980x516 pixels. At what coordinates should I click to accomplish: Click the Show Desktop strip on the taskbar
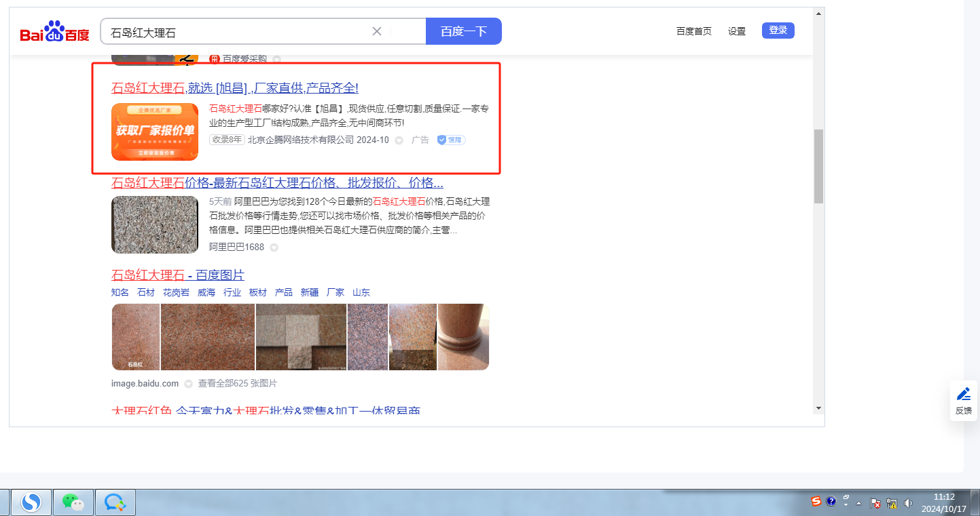pos(976,502)
